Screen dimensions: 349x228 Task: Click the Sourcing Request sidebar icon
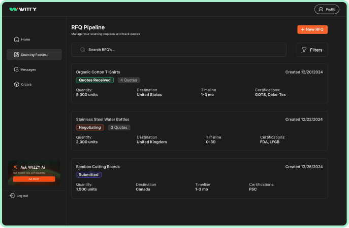17,55
